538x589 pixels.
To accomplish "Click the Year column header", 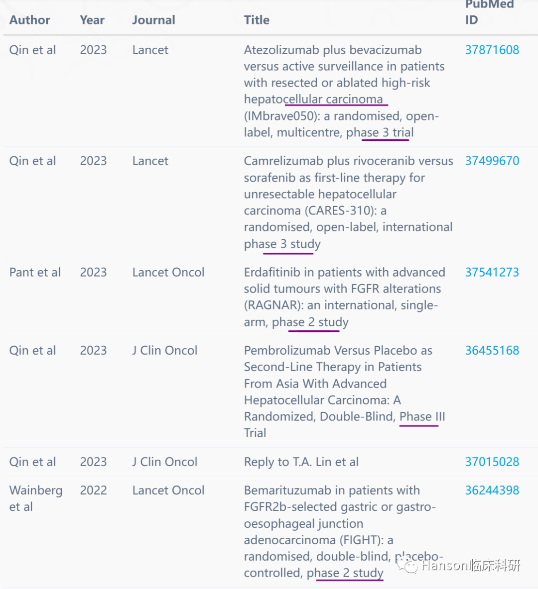I will [x=92, y=20].
